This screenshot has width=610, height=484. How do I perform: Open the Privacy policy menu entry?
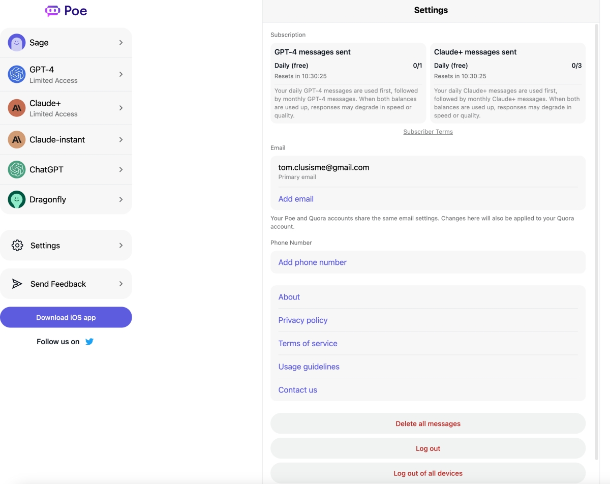click(x=303, y=320)
